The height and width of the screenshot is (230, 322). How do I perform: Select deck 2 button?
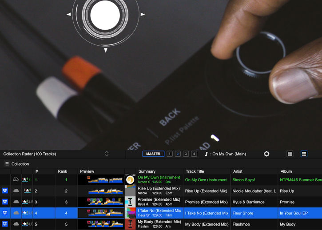point(178,154)
